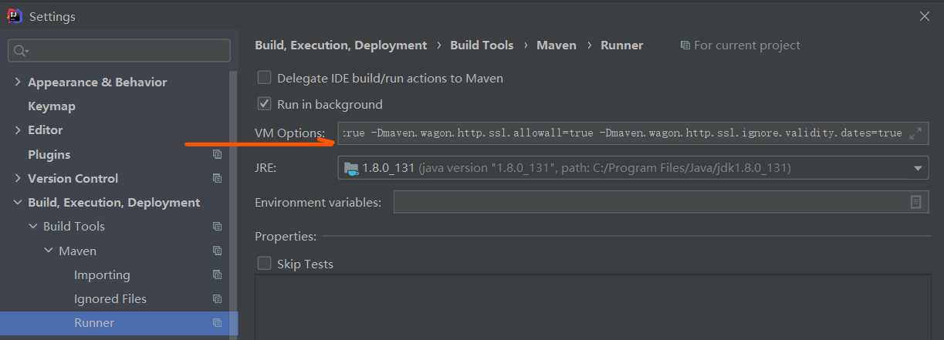Uncheck Run in background

point(264,104)
